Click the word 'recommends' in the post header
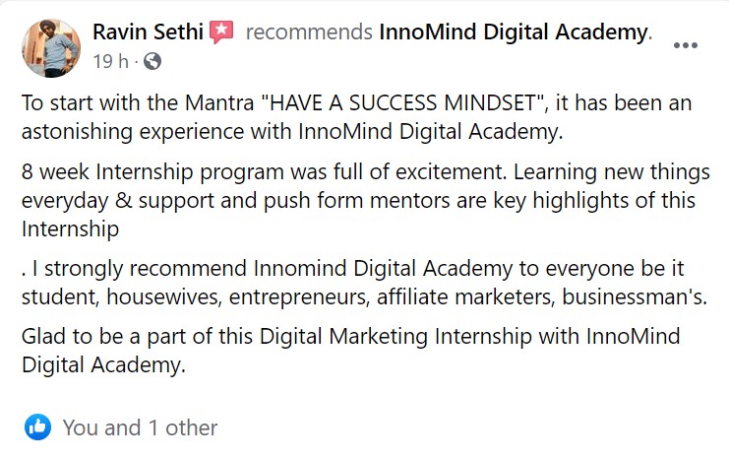This screenshot has height=459, width=729. (x=309, y=33)
